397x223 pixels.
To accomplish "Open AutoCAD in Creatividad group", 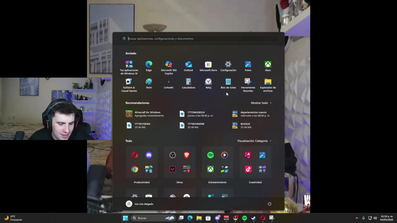I will point(248,155).
